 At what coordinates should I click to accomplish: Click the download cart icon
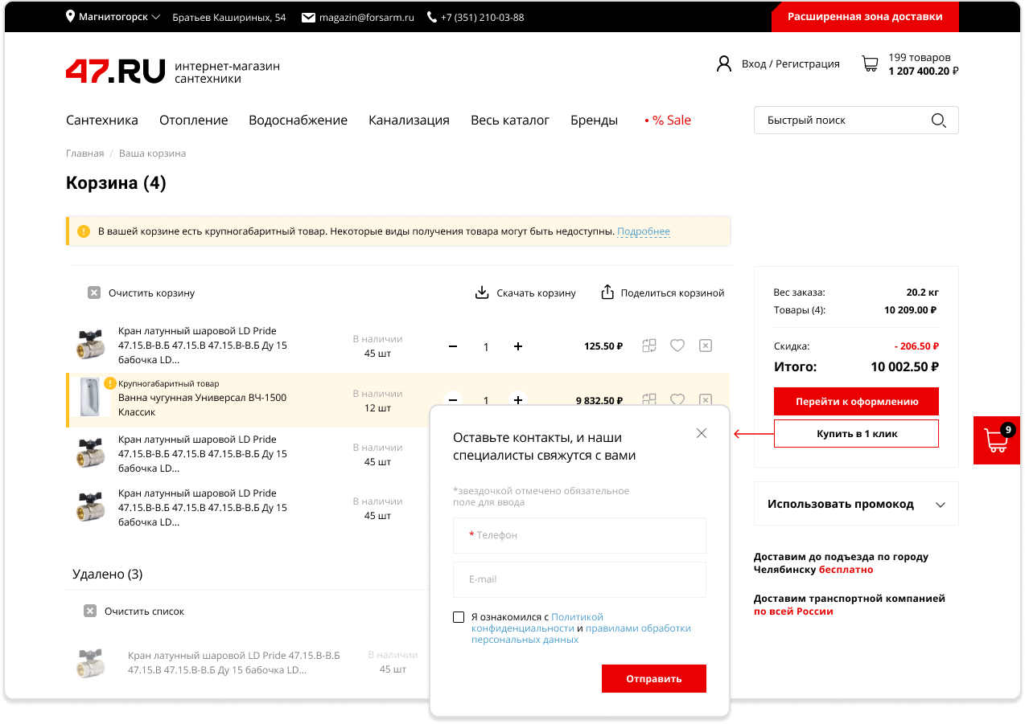point(482,292)
